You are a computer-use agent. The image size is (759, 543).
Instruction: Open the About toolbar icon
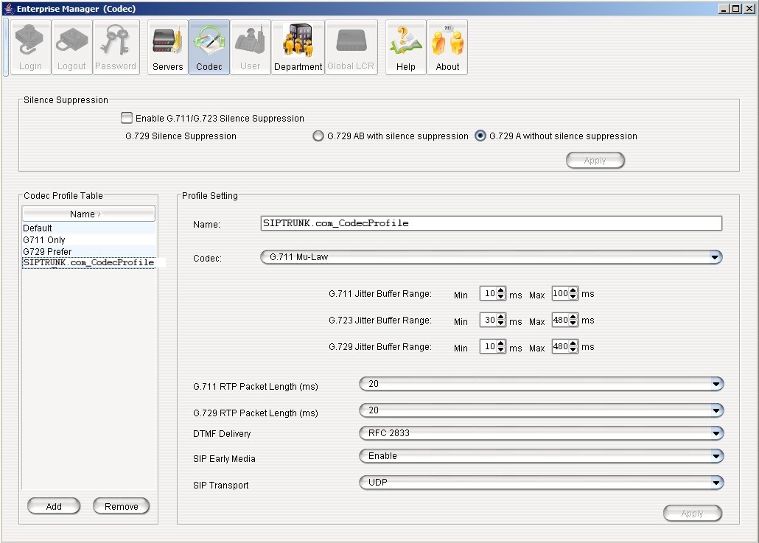coord(447,47)
